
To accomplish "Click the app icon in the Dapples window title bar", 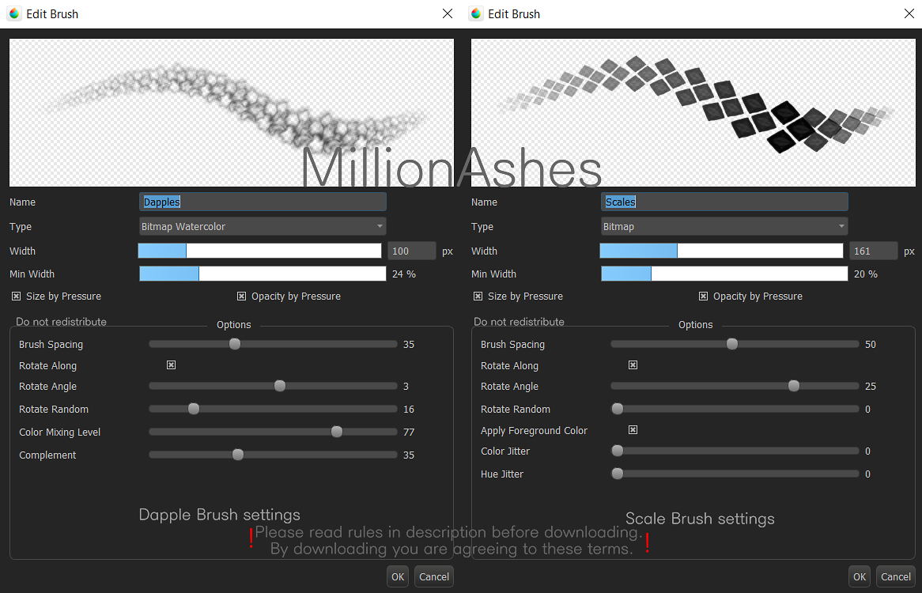I will coord(15,13).
